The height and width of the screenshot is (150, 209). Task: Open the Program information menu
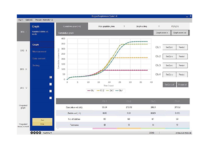click(x=44, y=20)
